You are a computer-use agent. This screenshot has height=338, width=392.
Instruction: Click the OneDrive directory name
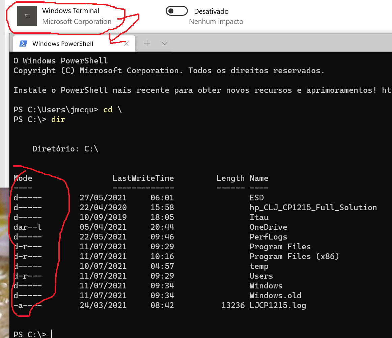click(x=268, y=227)
